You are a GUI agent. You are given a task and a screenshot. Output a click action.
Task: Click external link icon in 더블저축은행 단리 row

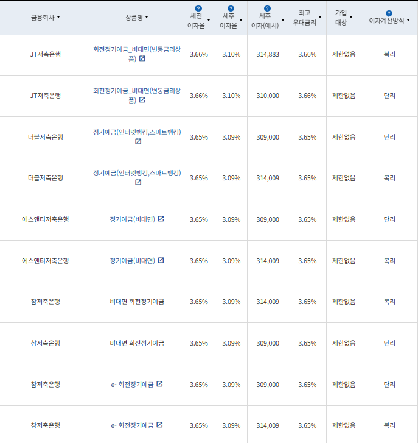pyautogui.click(x=138, y=141)
